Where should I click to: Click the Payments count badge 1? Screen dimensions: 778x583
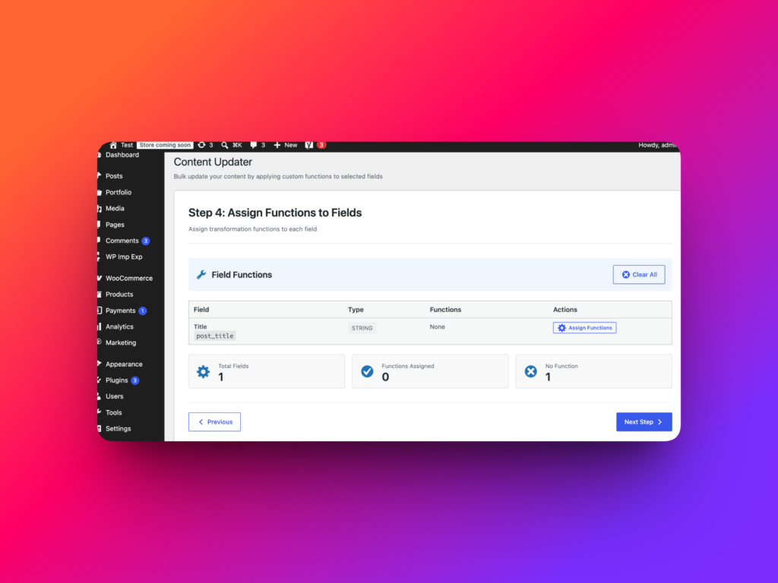tap(142, 310)
